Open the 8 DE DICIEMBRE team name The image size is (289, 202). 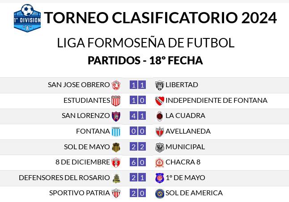tap(83, 162)
